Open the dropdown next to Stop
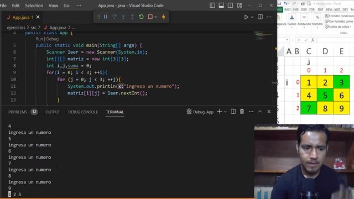 click(x=156, y=17)
